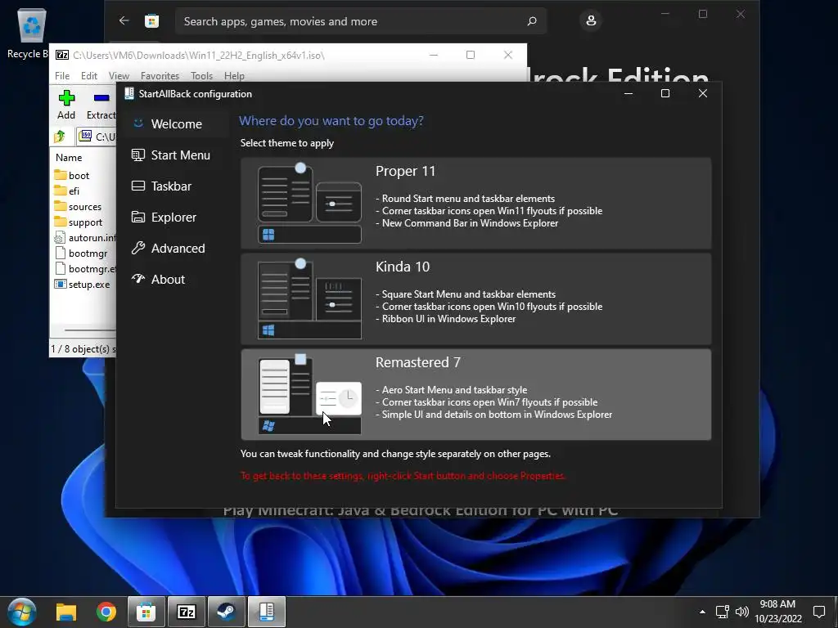The width and height of the screenshot is (838, 628).
Task: Select the efi folder in 7-Zip
Action: coord(67,191)
